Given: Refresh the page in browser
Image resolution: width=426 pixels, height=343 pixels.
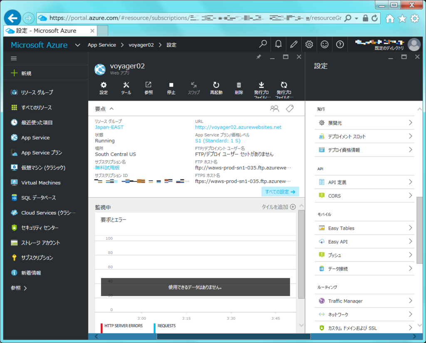Looking at the screenshot, I should [375, 18].
